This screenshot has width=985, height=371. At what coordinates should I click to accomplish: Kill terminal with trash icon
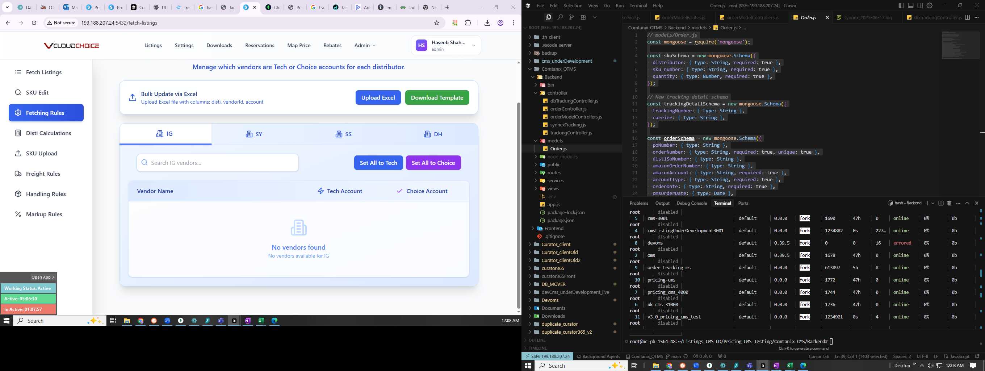pyautogui.click(x=949, y=203)
